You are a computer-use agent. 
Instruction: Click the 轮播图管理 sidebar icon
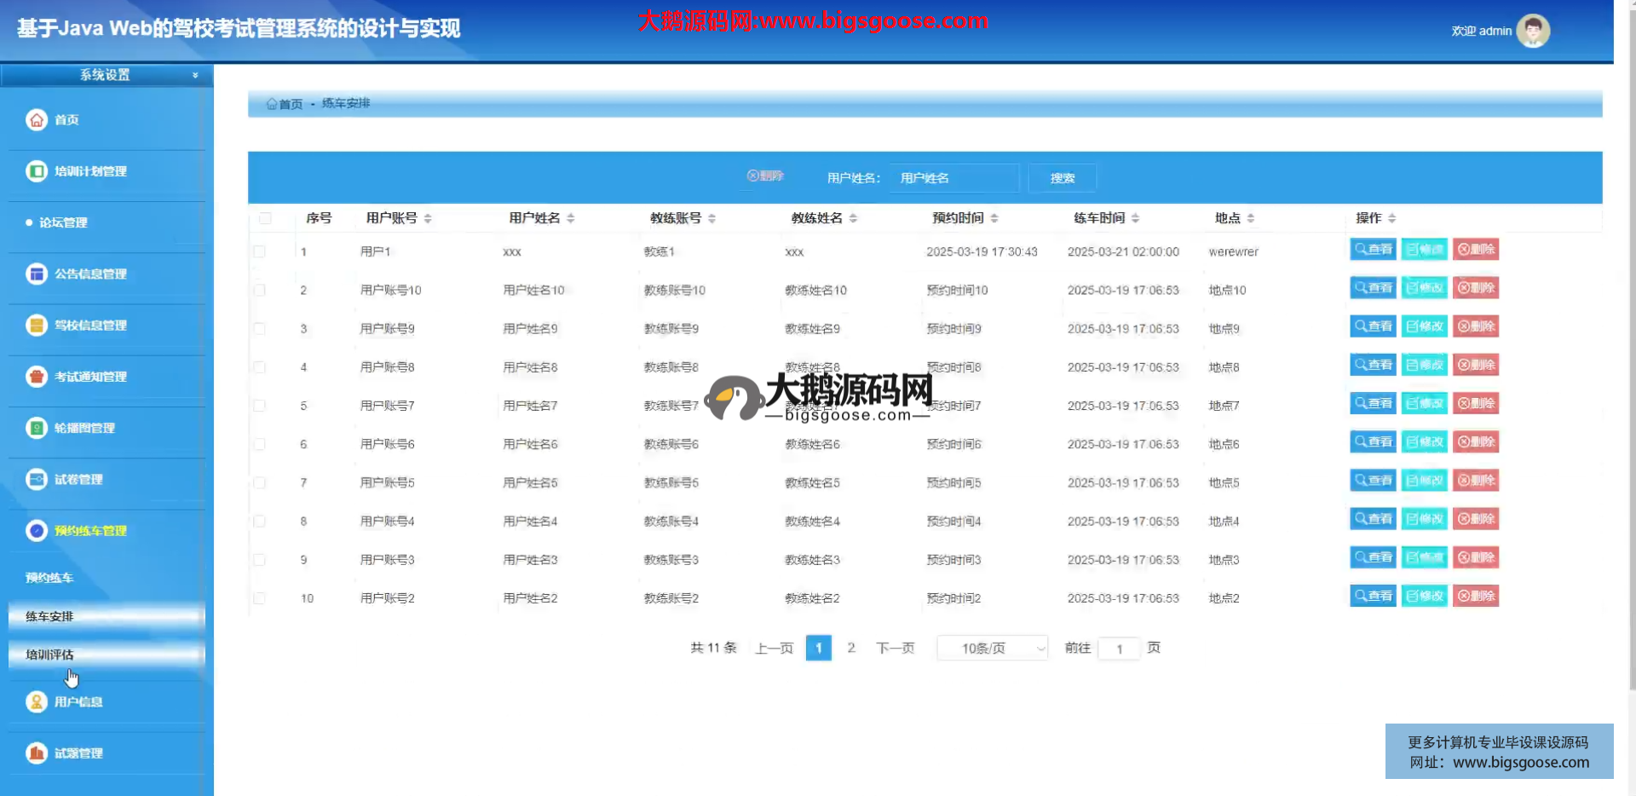click(37, 428)
